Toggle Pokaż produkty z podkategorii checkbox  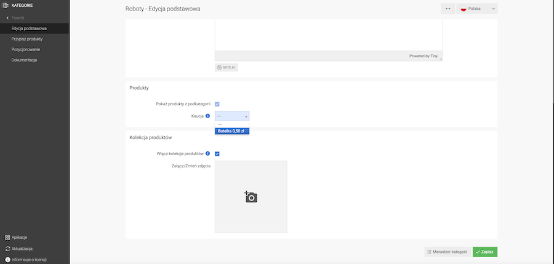click(x=217, y=104)
